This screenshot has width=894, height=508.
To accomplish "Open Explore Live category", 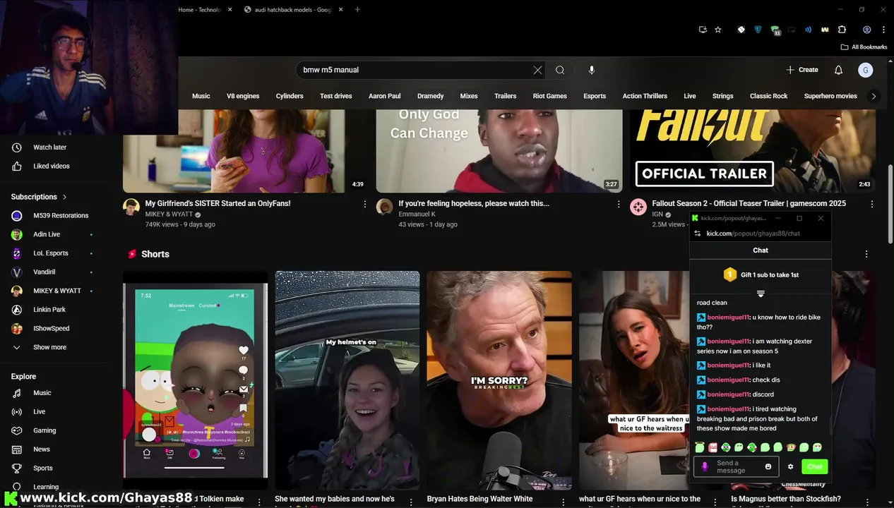I will coord(40,411).
